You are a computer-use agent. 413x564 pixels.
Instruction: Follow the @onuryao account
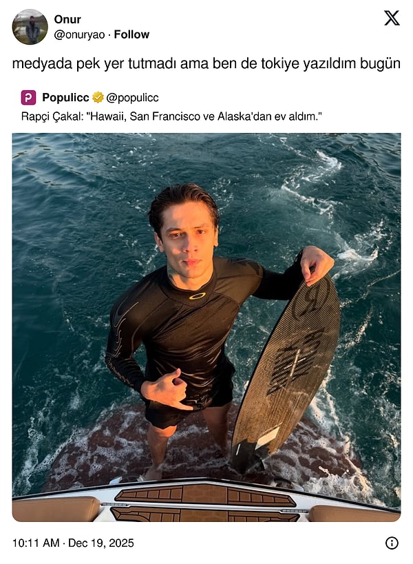(x=131, y=34)
